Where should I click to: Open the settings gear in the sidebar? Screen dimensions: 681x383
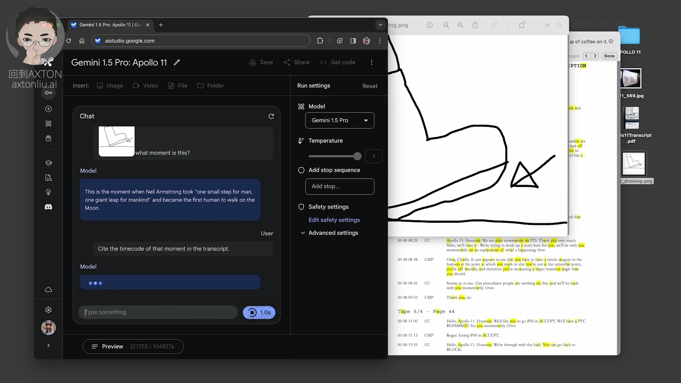[49, 310]
